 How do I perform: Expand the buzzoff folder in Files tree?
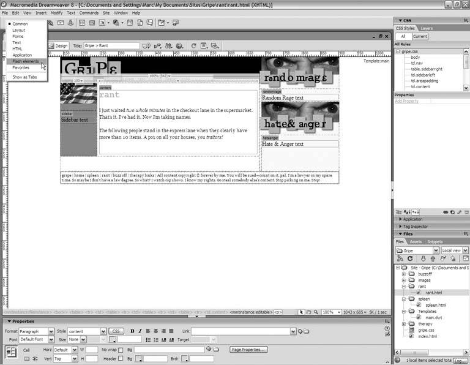point(403,274)
